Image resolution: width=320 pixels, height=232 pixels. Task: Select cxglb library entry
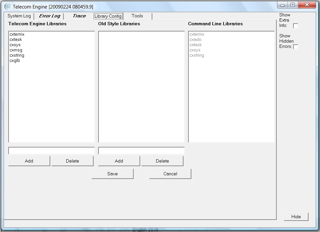(15, 61)
